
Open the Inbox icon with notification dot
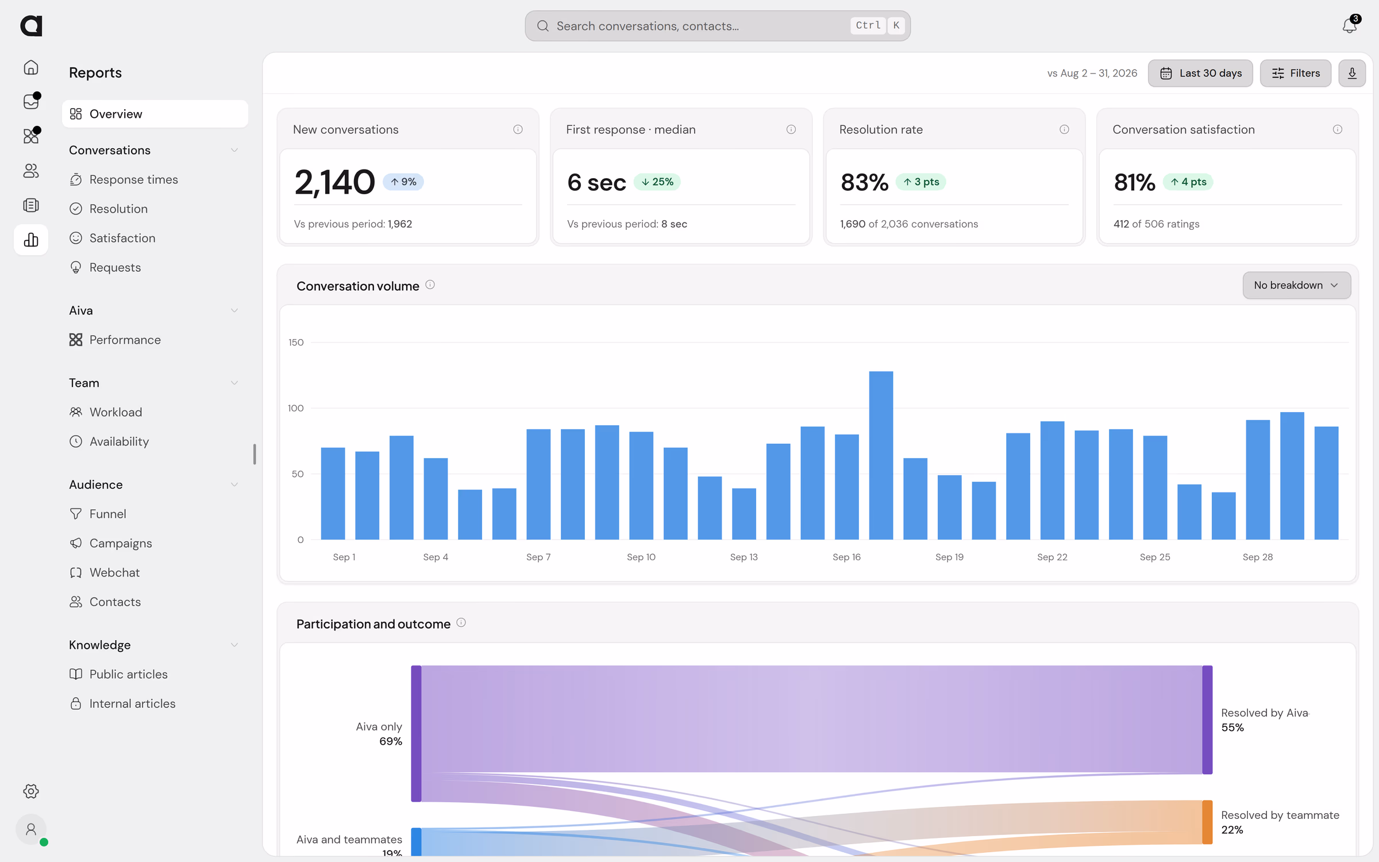[x=31, y=102]
